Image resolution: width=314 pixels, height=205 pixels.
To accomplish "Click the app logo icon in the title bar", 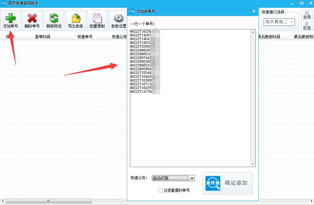I will coord(3,3).
